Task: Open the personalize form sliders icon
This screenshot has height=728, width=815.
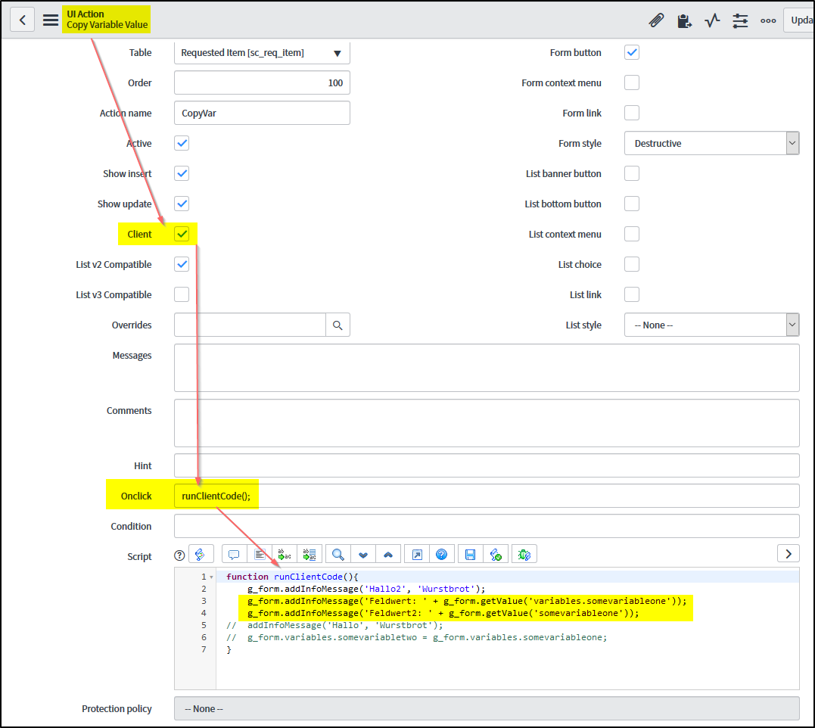Action: pos(740,20)
